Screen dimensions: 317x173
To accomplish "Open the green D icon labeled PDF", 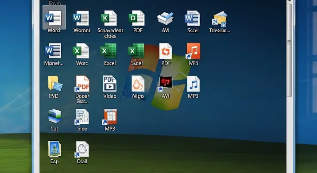I will point(137,18).
